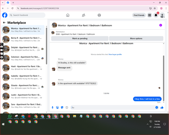Click the More options button

pos(136,38)
